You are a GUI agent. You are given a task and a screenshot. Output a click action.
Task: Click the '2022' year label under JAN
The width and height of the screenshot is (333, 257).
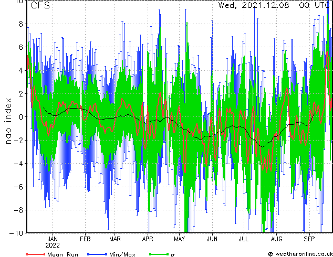pyautogui.click(x=53, y=245)
